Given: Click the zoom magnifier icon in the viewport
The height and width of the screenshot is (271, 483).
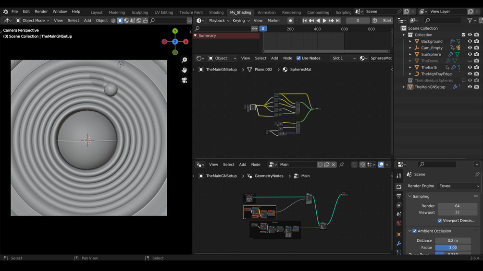Looking at the screenshot, I should click(185, 60).
